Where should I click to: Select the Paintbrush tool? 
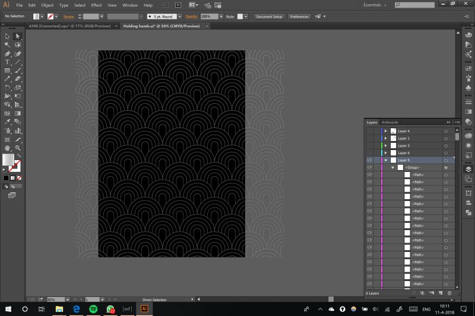18,71
